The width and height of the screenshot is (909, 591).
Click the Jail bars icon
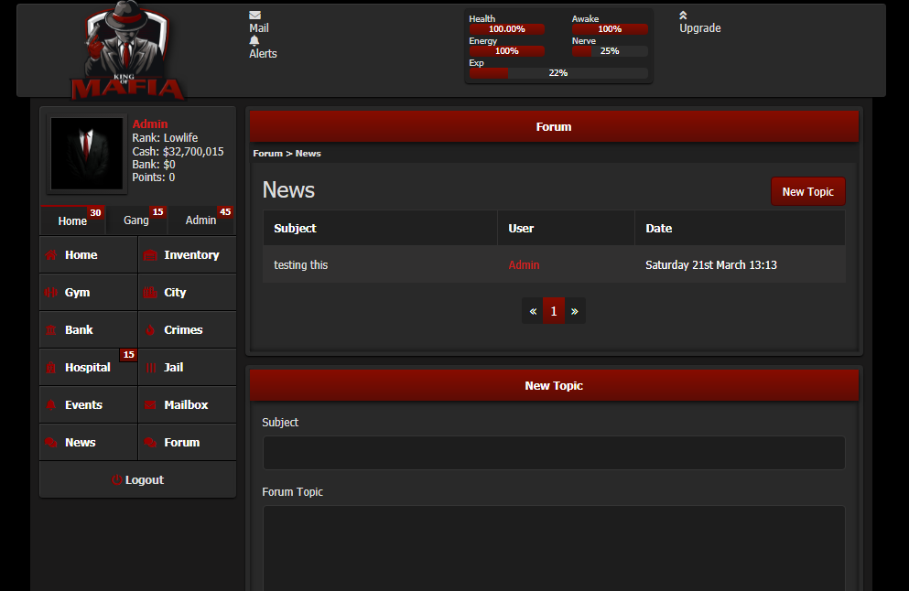pyautogui.click(x=151, y=368)
